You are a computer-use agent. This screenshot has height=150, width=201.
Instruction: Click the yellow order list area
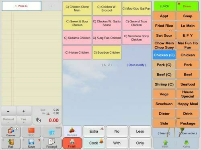click(31, 58)
